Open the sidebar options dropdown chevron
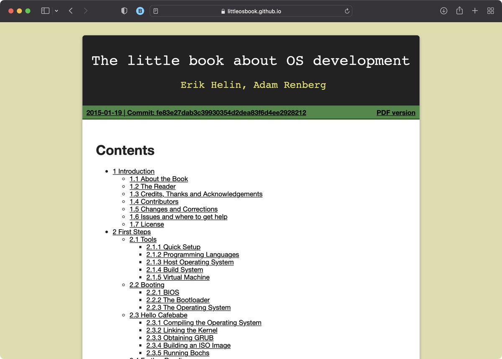 56,11
